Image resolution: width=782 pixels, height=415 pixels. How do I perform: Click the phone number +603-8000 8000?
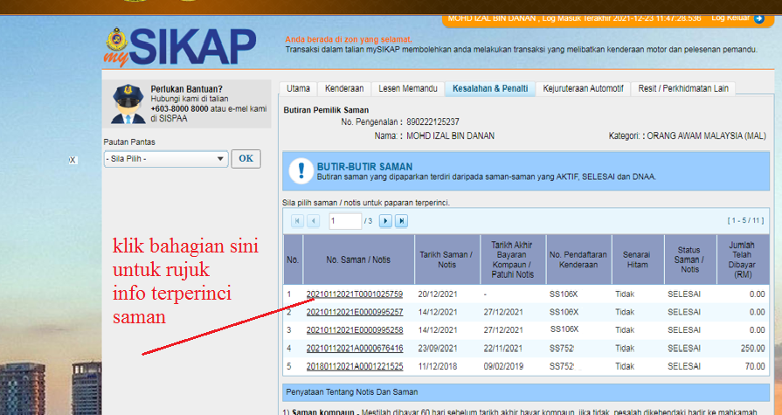179,108
